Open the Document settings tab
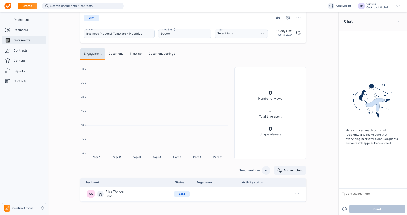Image resolution: width=407 pixels, height=215 pixels. click(x=162, y=54)
